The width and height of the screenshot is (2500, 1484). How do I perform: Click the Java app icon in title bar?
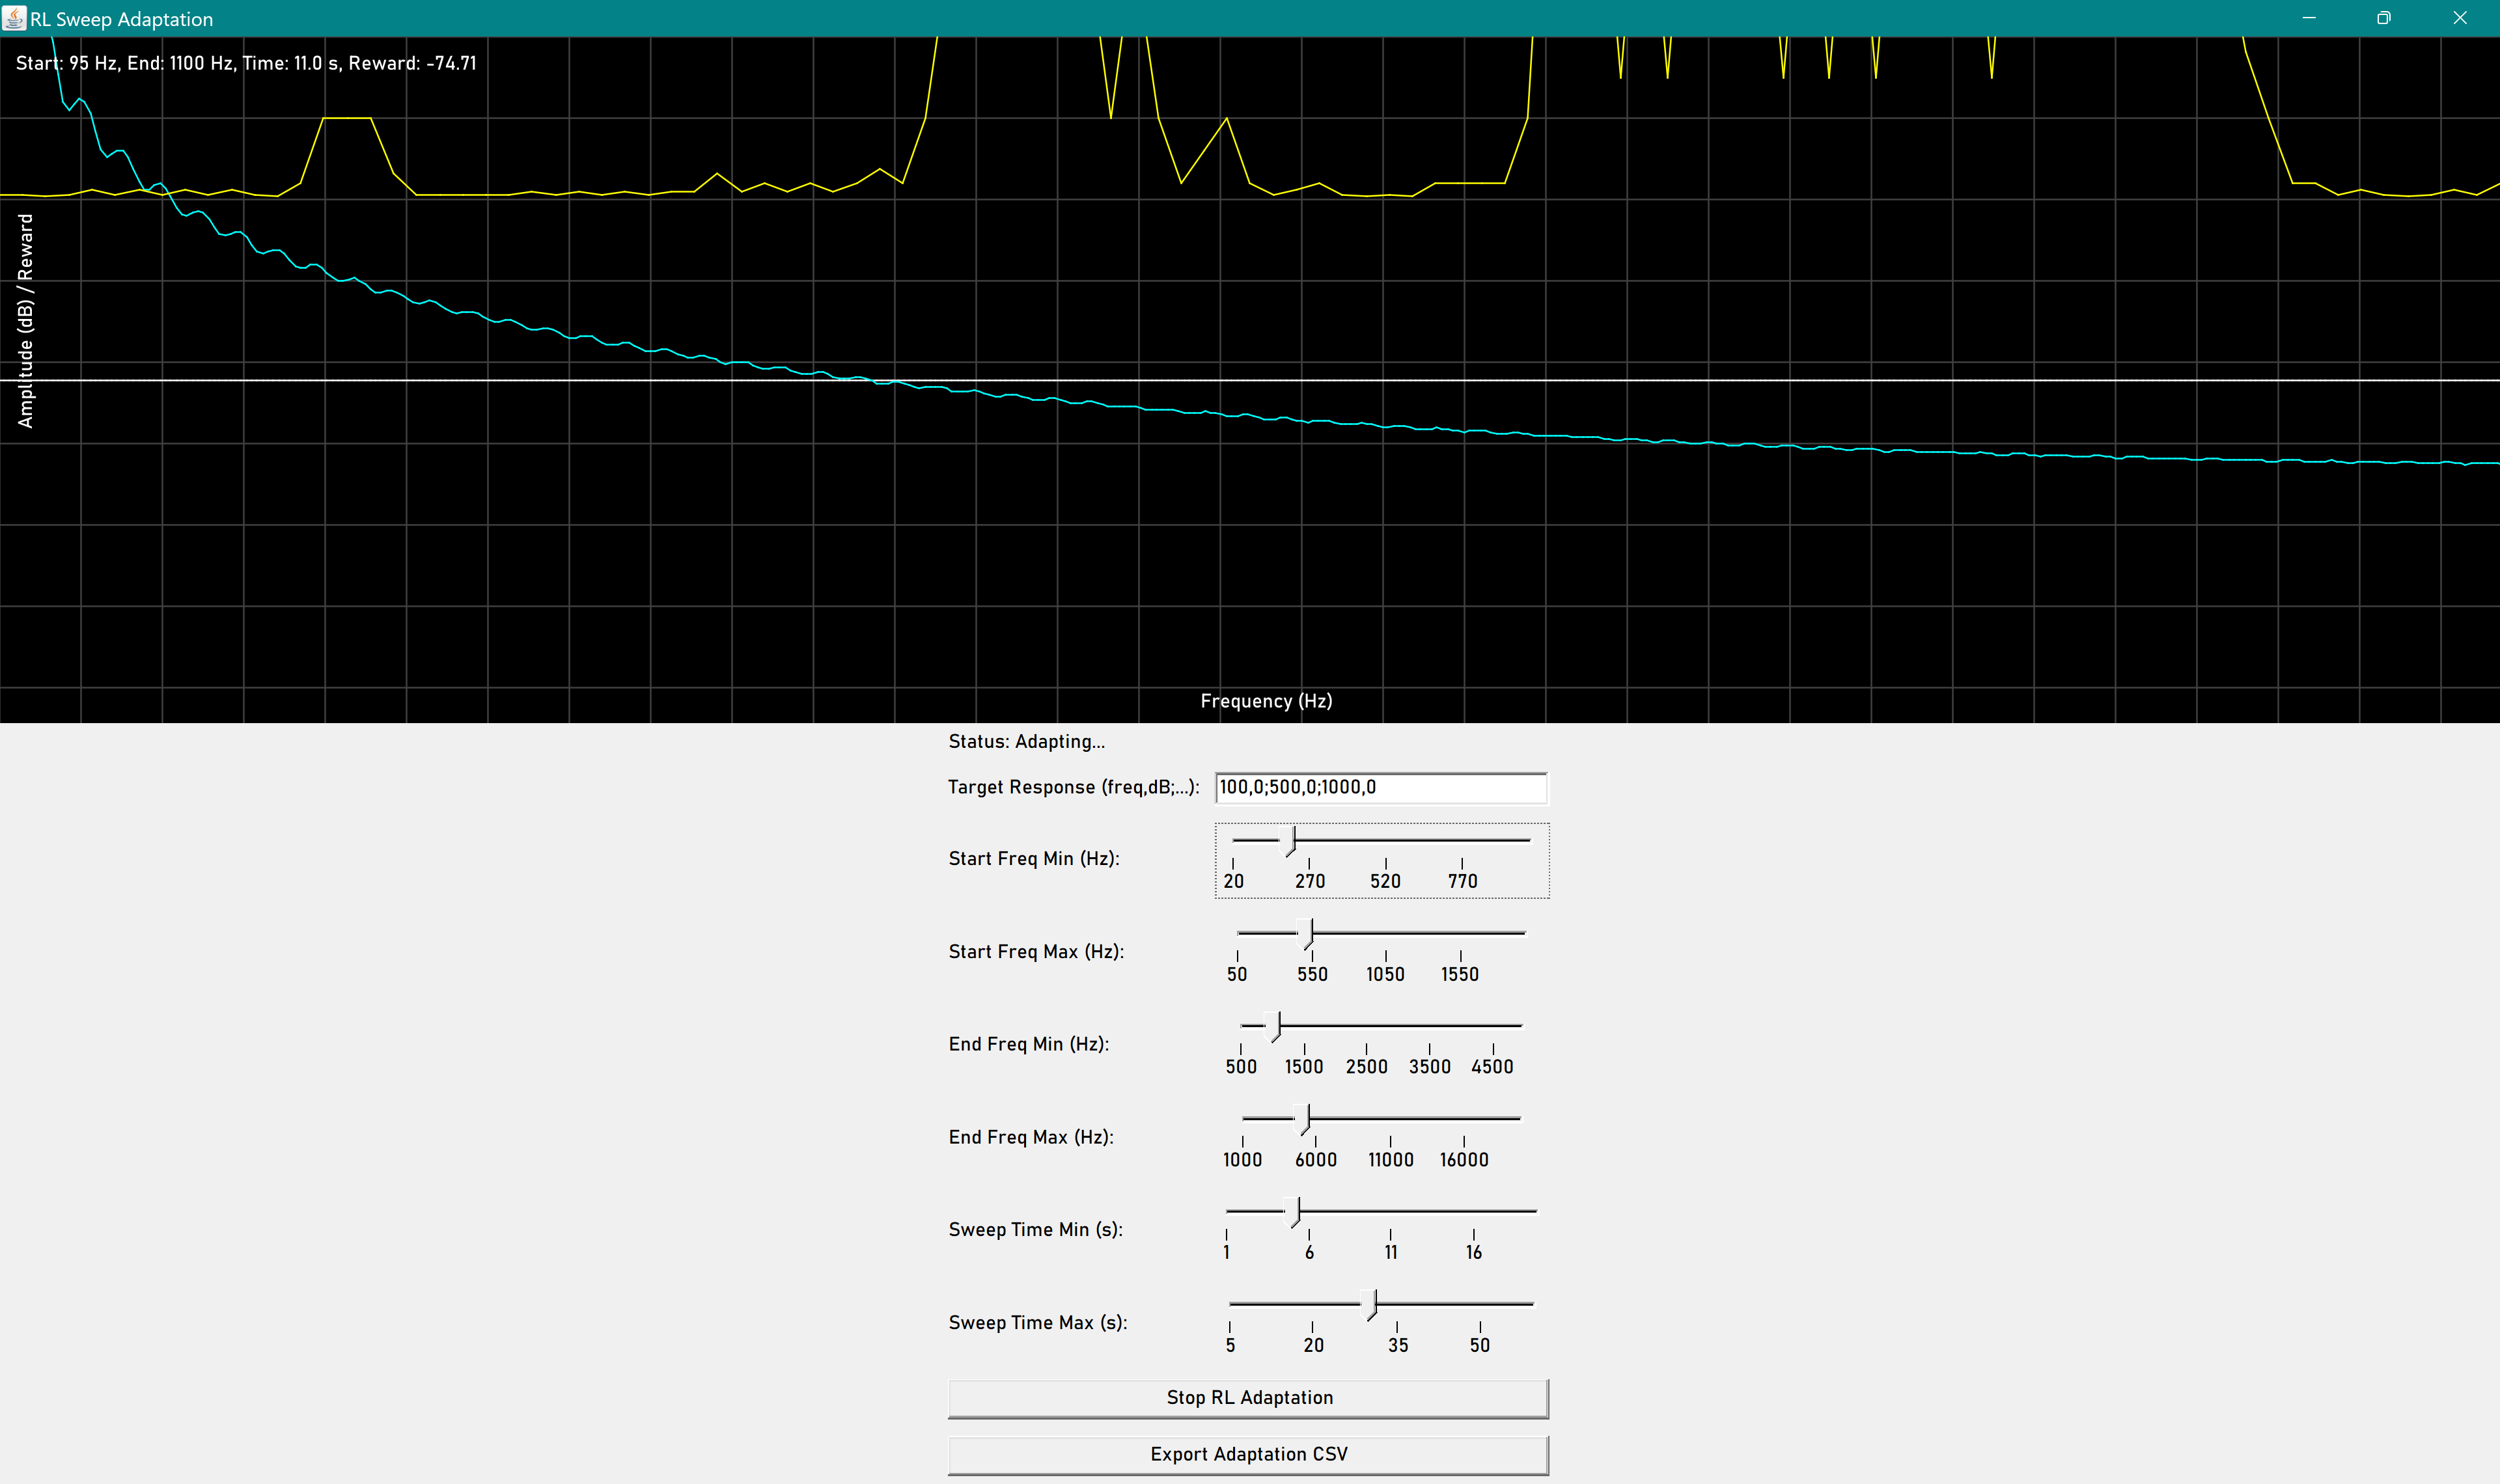pyautogui.click(x=14, y=18)
